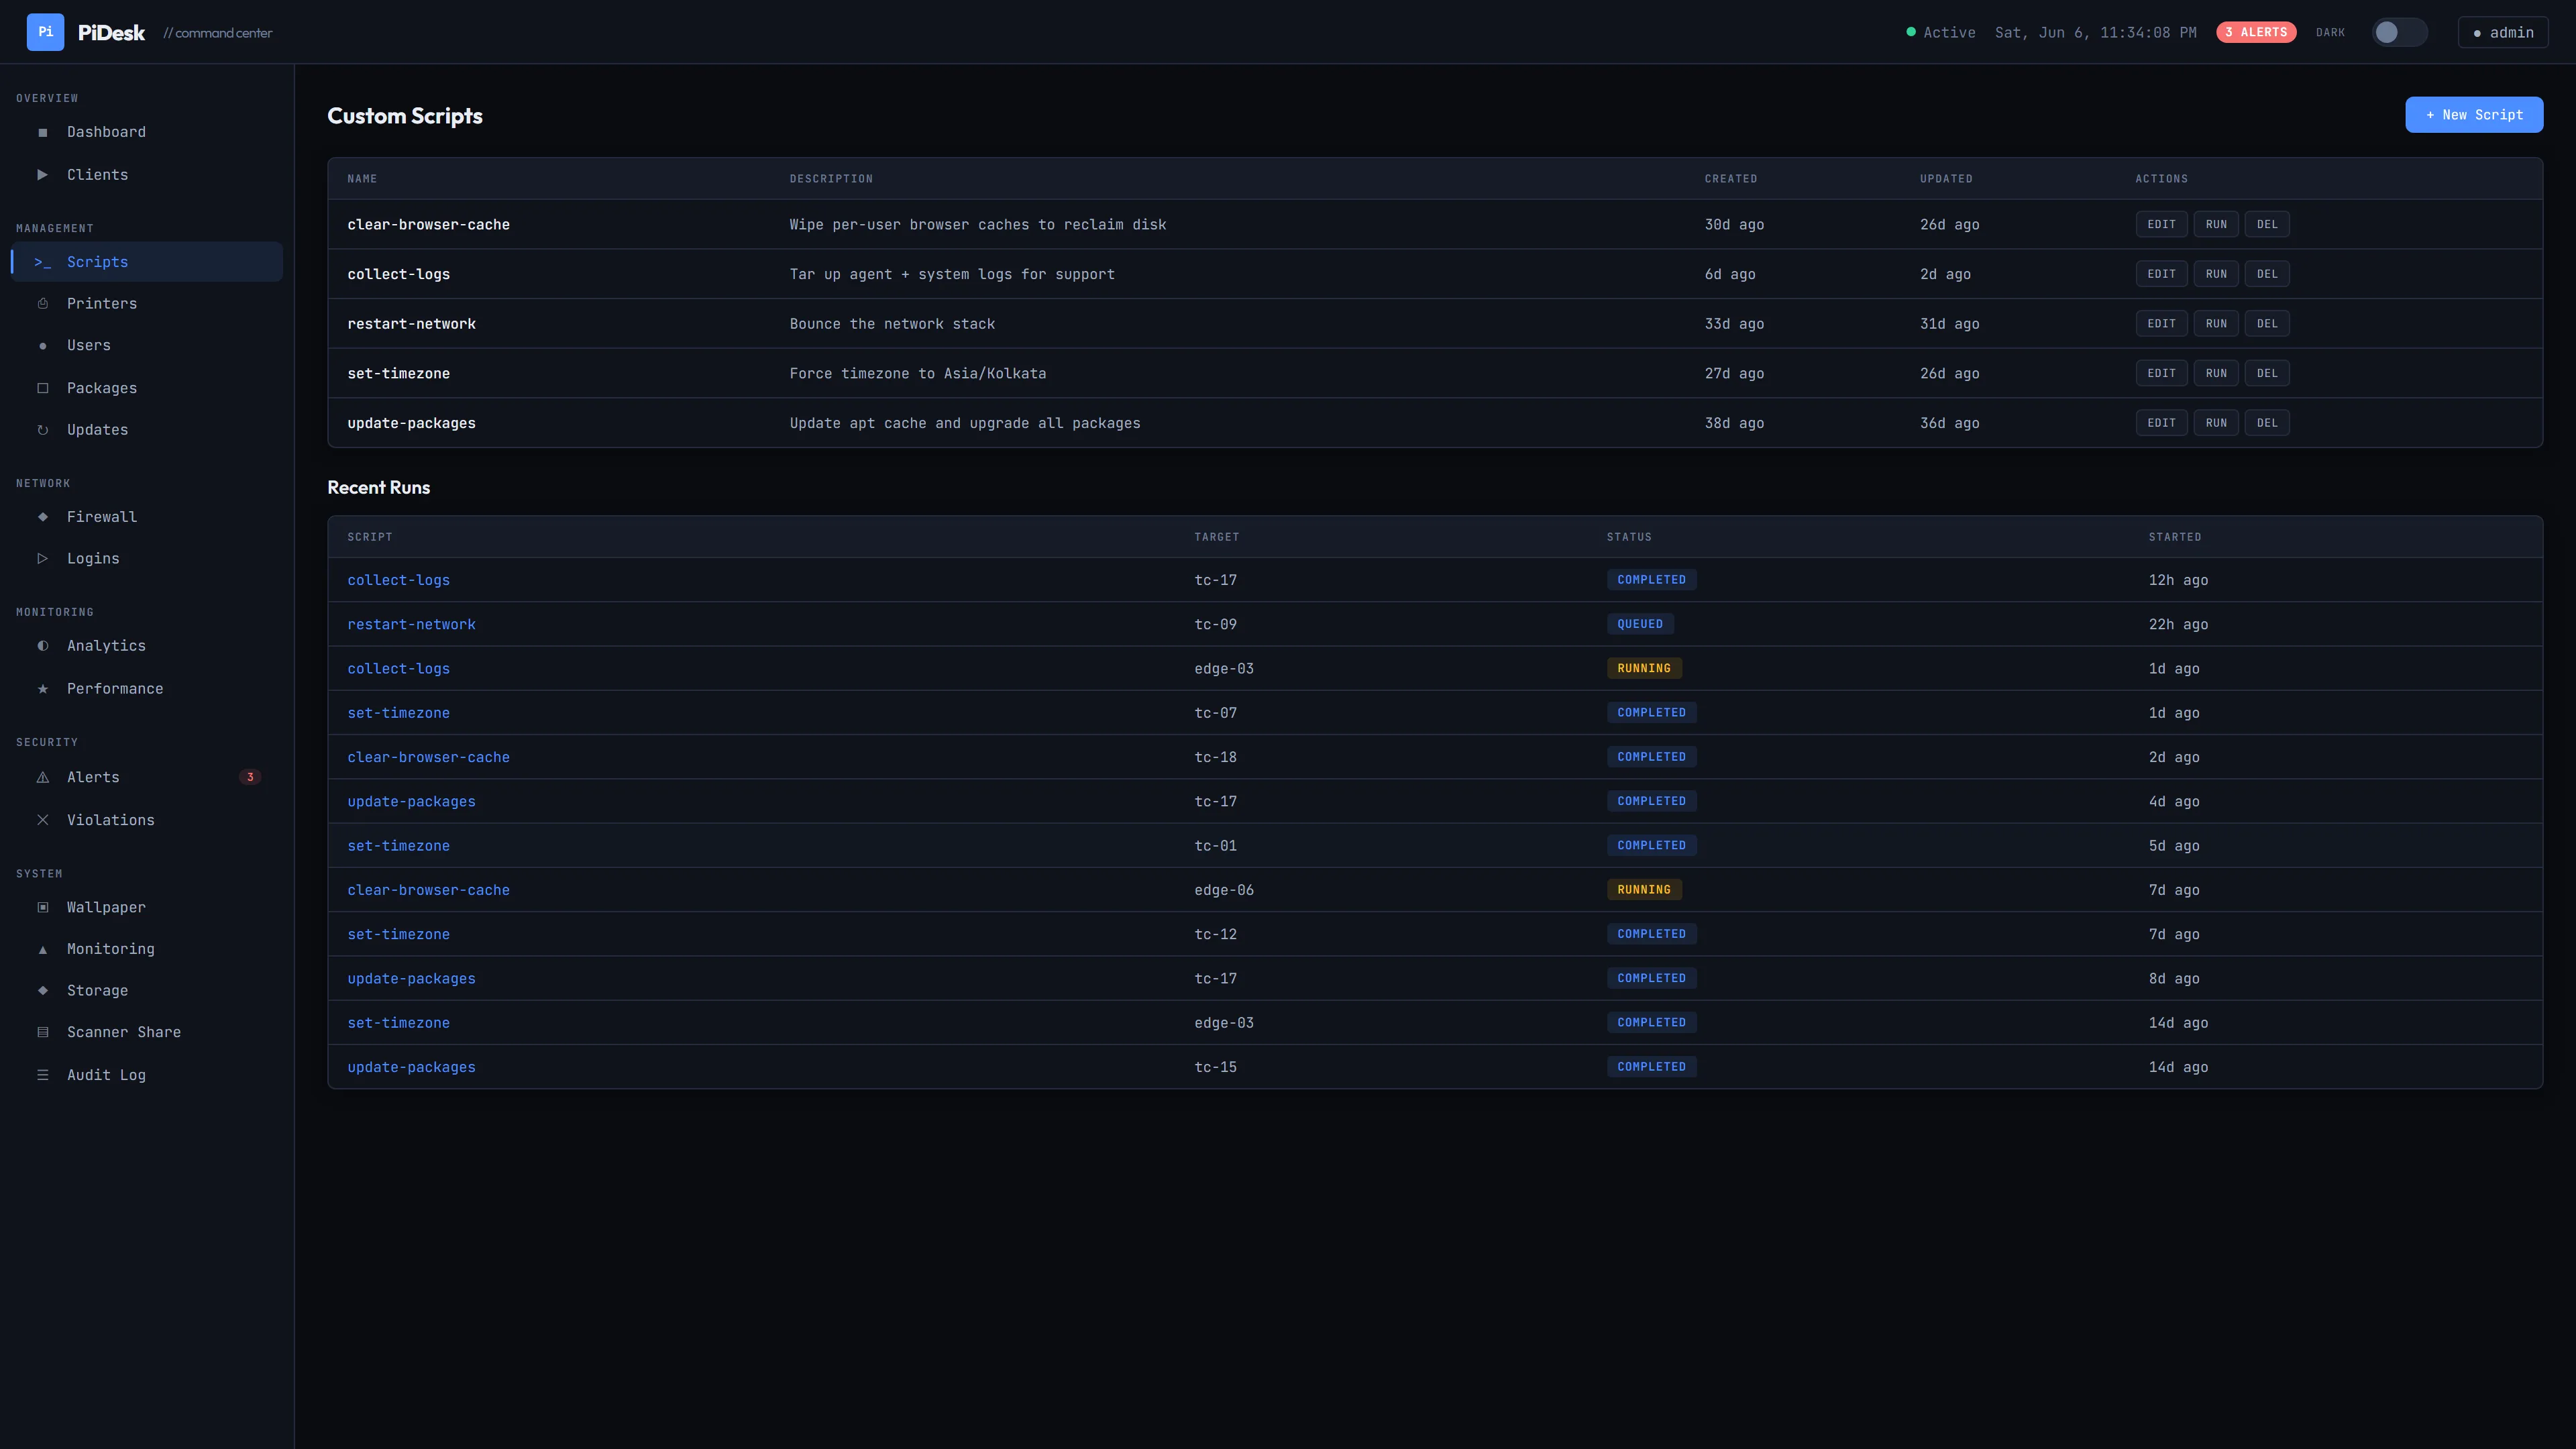Click the Violations X icon

coord(42,820)
